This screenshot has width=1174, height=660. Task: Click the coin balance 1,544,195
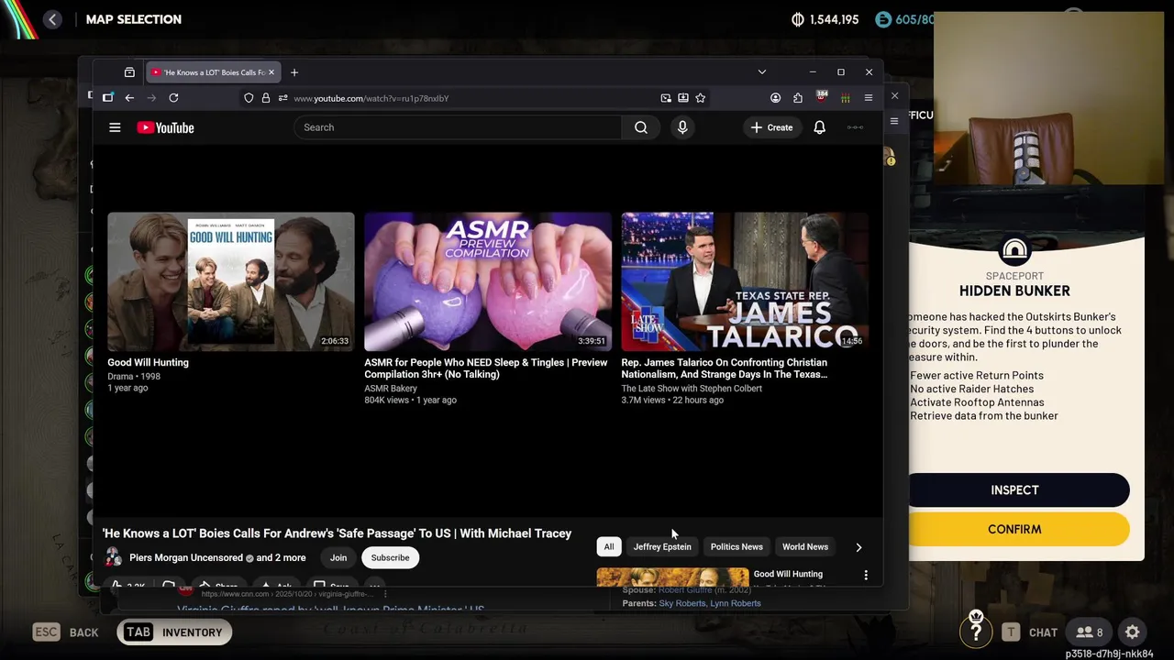tap(825, 19)
